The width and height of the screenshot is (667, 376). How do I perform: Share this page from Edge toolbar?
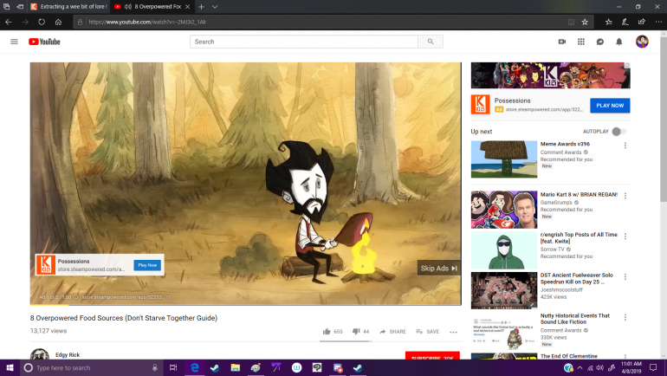pyautogui.click(x=642, y=23)
